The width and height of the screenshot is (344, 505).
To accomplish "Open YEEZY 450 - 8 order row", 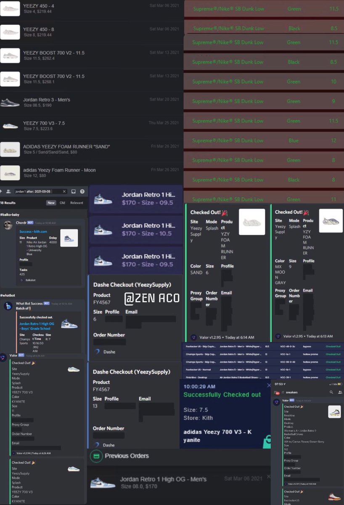I will 92,32.
